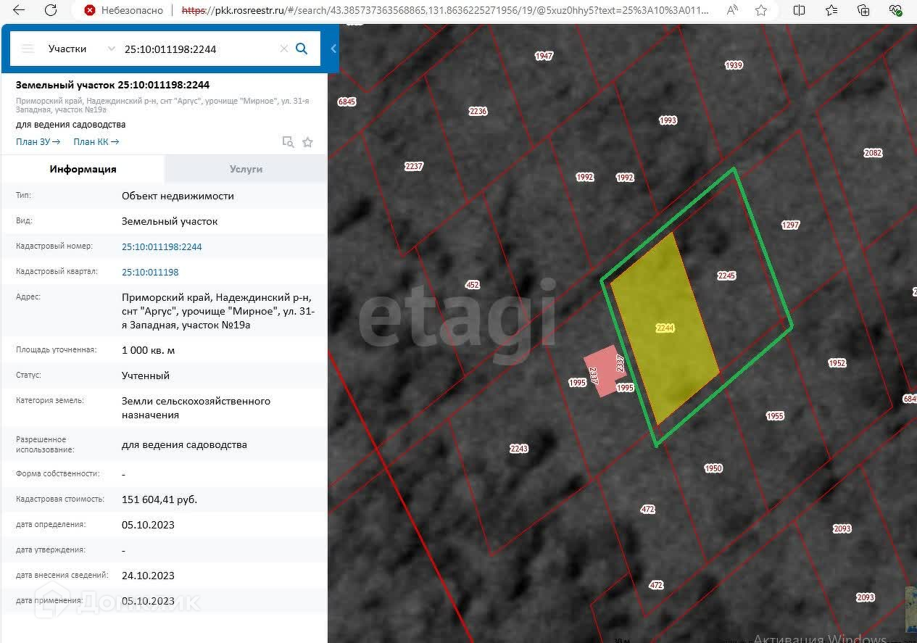The image size is (917, 643).
Task: Open the browser split screen icon
Action: click(799, 10)
